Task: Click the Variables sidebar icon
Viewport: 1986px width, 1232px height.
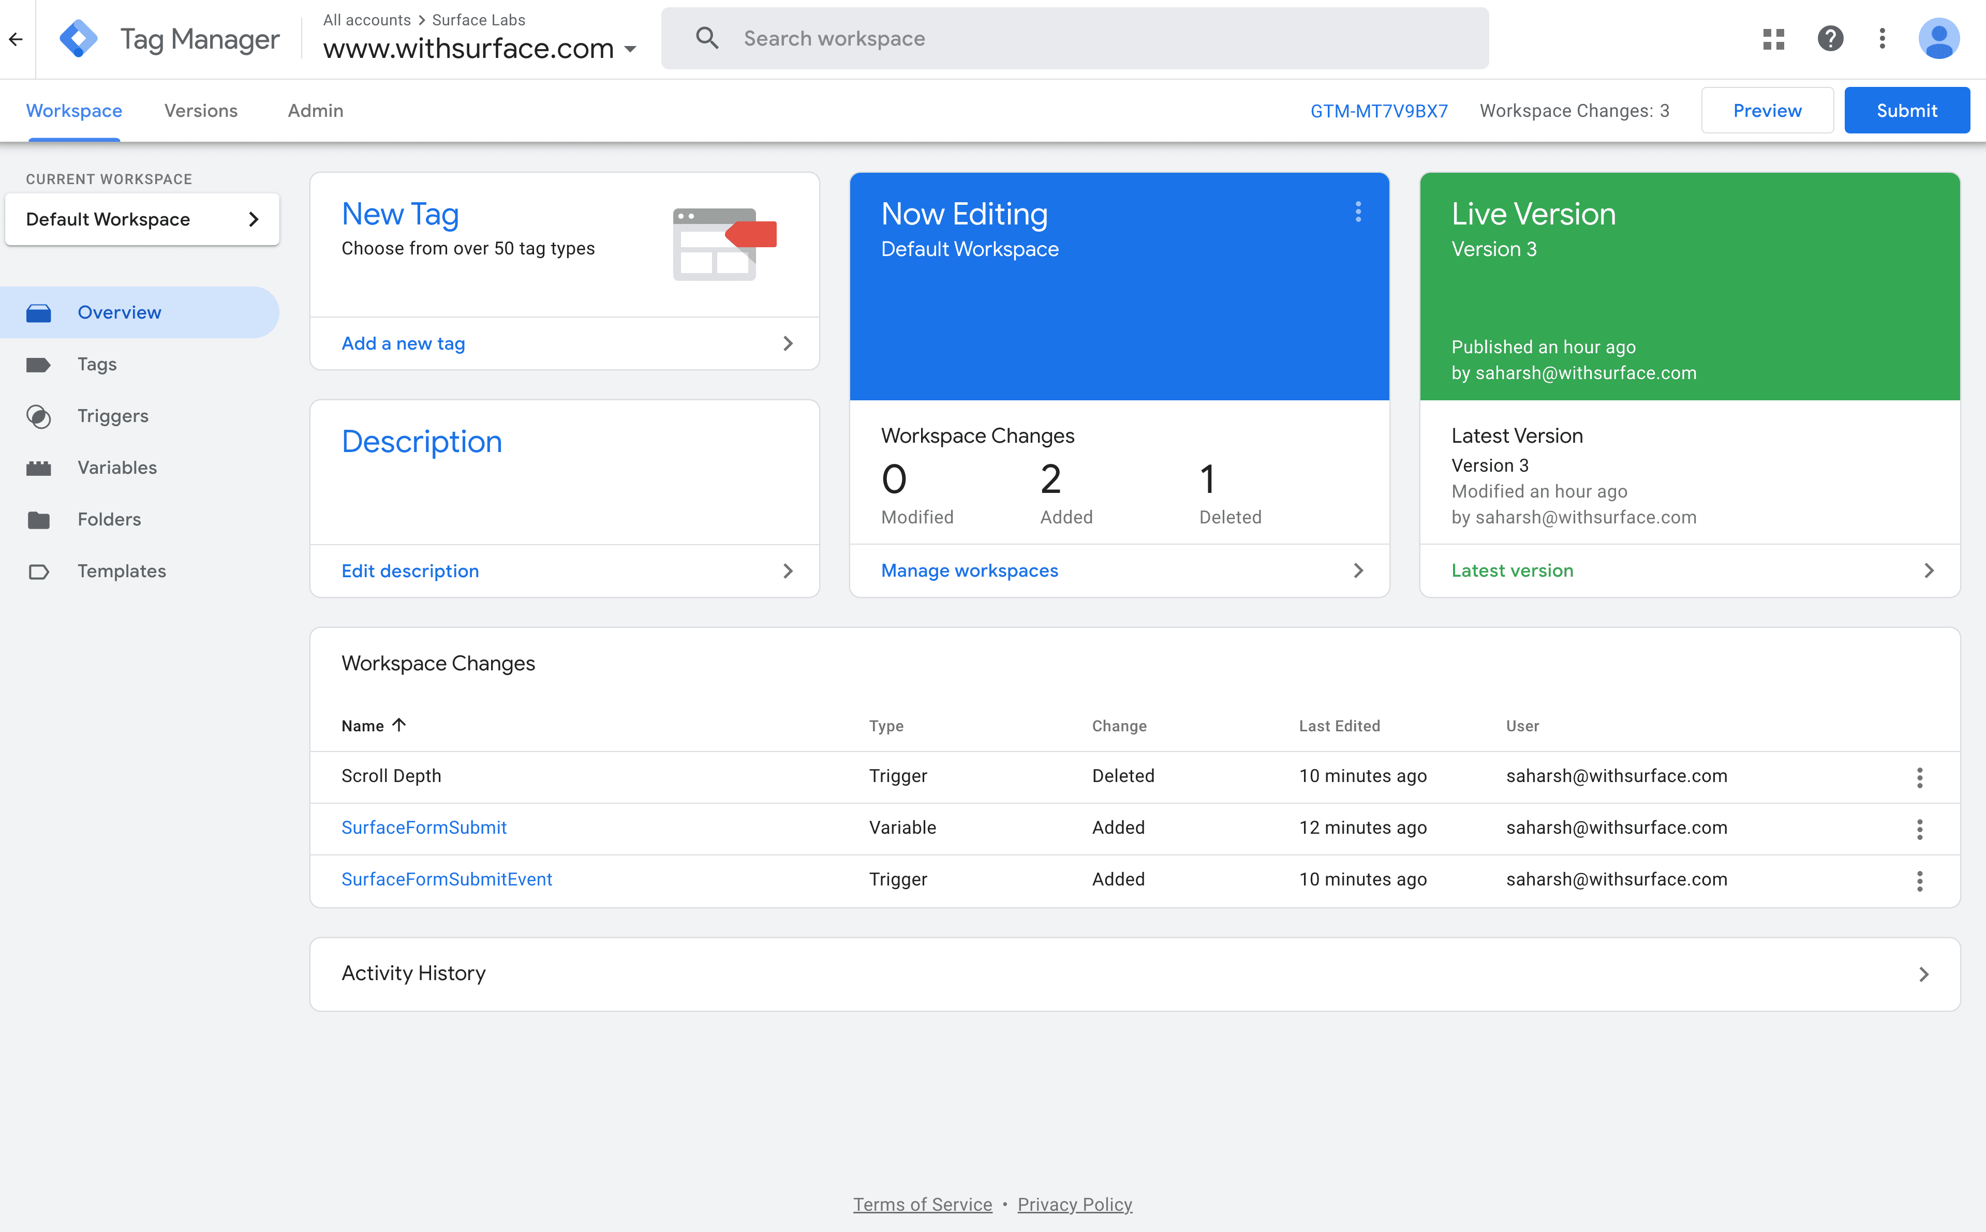Action: pos(38,468)
